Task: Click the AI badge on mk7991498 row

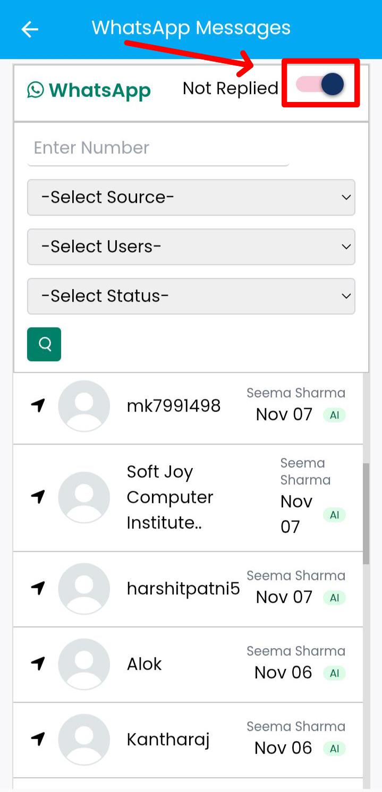Action: tap(334, 415)
